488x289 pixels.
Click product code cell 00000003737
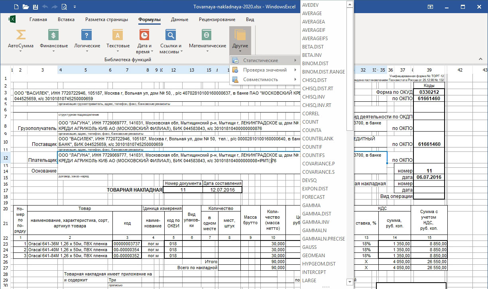click(127, 244)
